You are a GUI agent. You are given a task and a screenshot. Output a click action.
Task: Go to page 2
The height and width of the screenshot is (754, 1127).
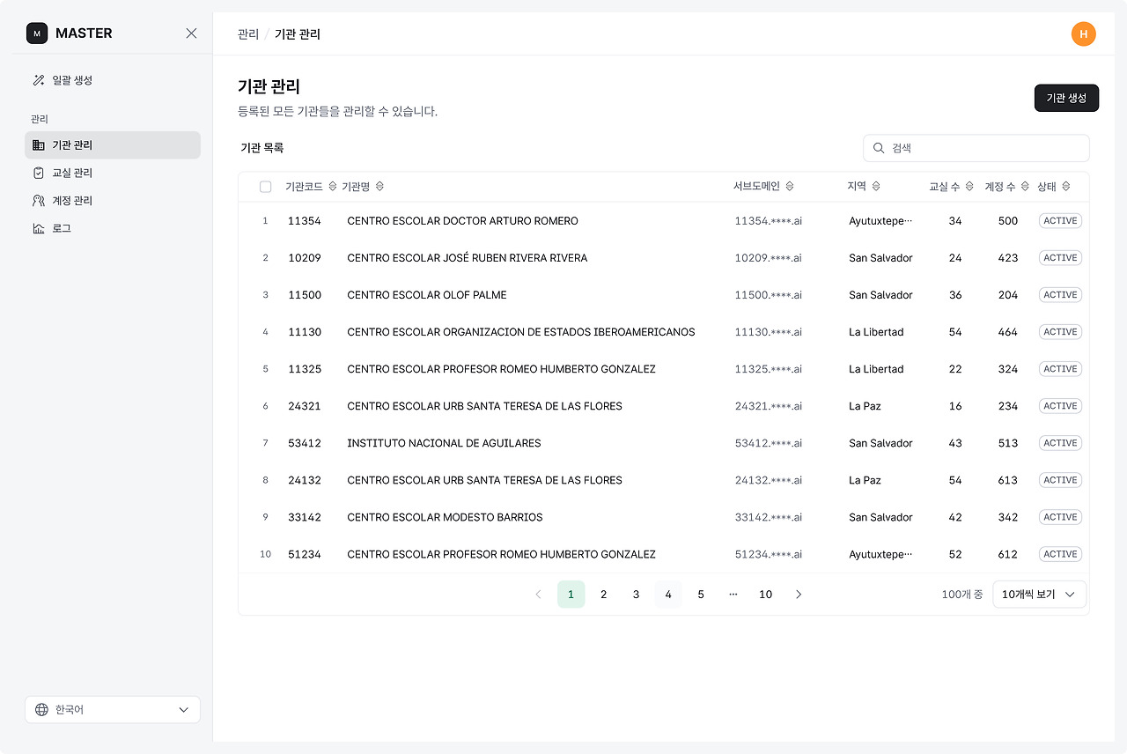click(x=603, y=595)
